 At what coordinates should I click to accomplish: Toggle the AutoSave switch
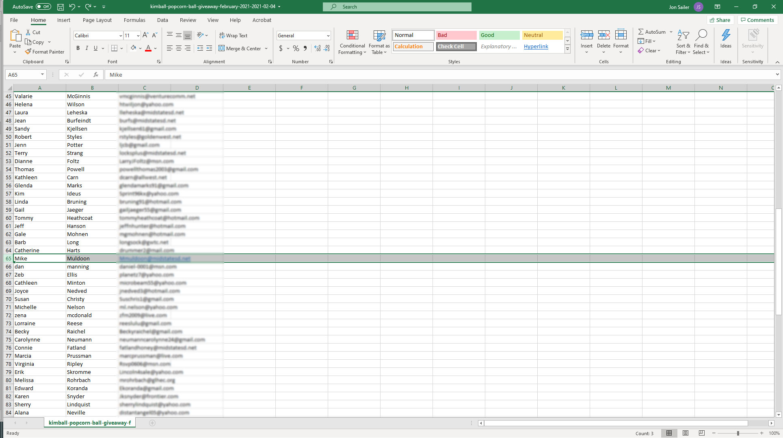click(43, 7)
